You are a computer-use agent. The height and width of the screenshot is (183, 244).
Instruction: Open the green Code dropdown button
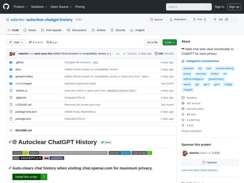click(x=170, y=42)
